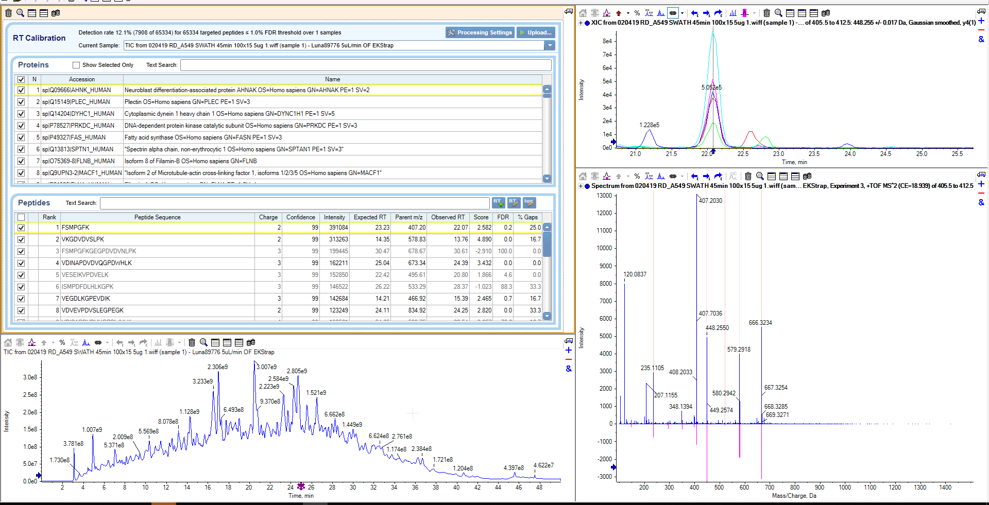Uncheck the AHNK_HUMAN protein row checkbox
Viewport: 989px width, 505px height.
pos(21,90)
